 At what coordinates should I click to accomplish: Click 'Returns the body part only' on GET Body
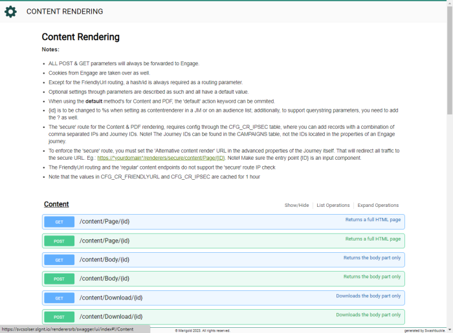pos(372,258)
